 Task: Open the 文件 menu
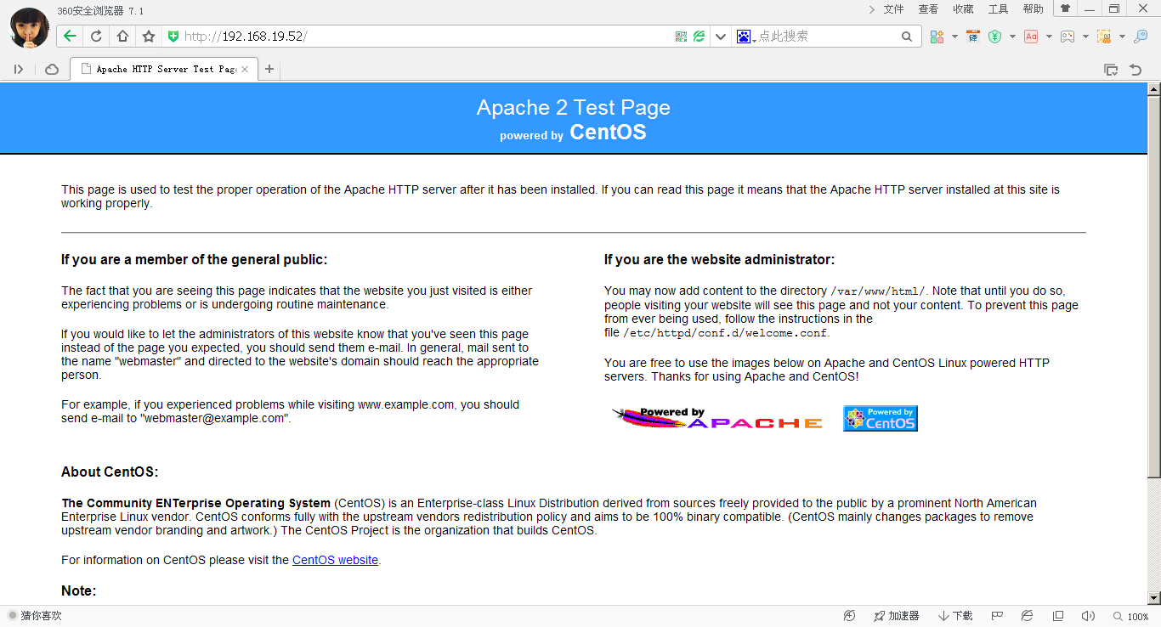[893, 9]
